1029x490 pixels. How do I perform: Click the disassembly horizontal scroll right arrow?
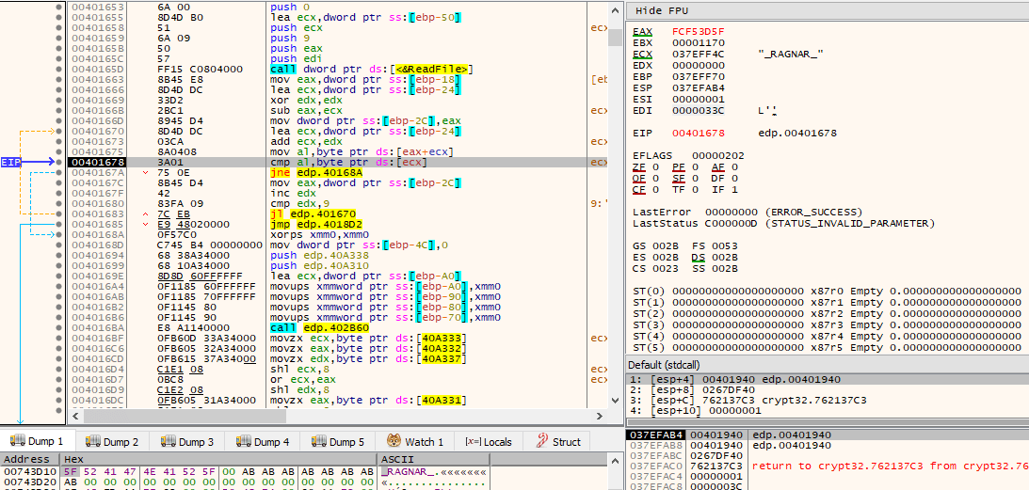(599, 416)
